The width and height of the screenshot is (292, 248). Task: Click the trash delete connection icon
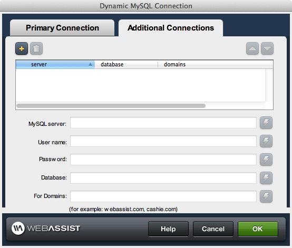click(36, 48)
